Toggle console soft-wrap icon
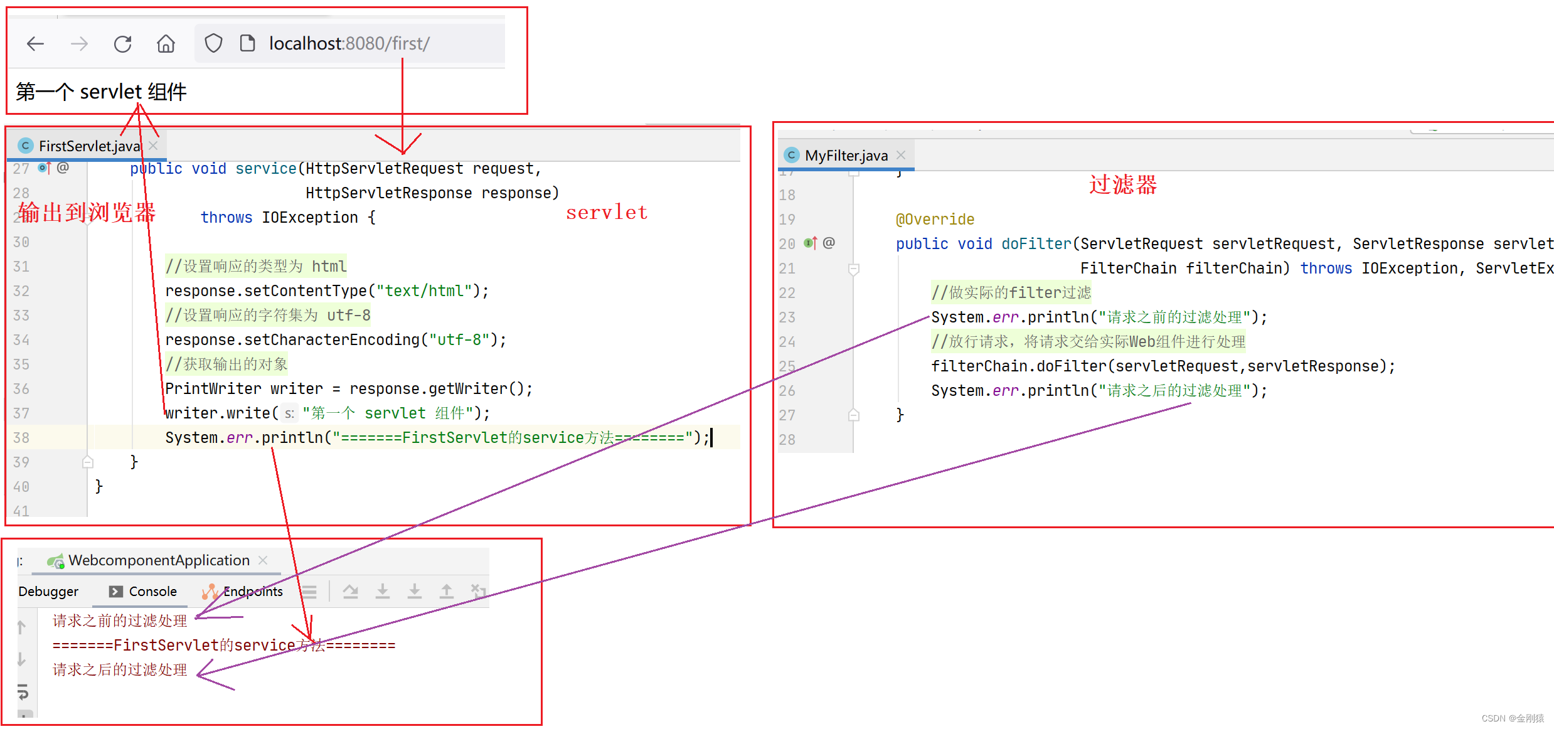 [23, 692]
